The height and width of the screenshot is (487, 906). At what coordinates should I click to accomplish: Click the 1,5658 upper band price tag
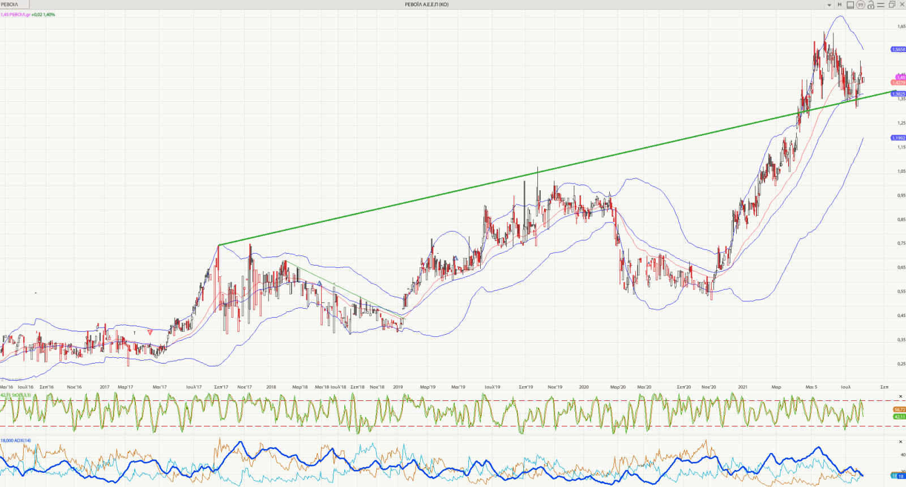click(x=898, y=49)
